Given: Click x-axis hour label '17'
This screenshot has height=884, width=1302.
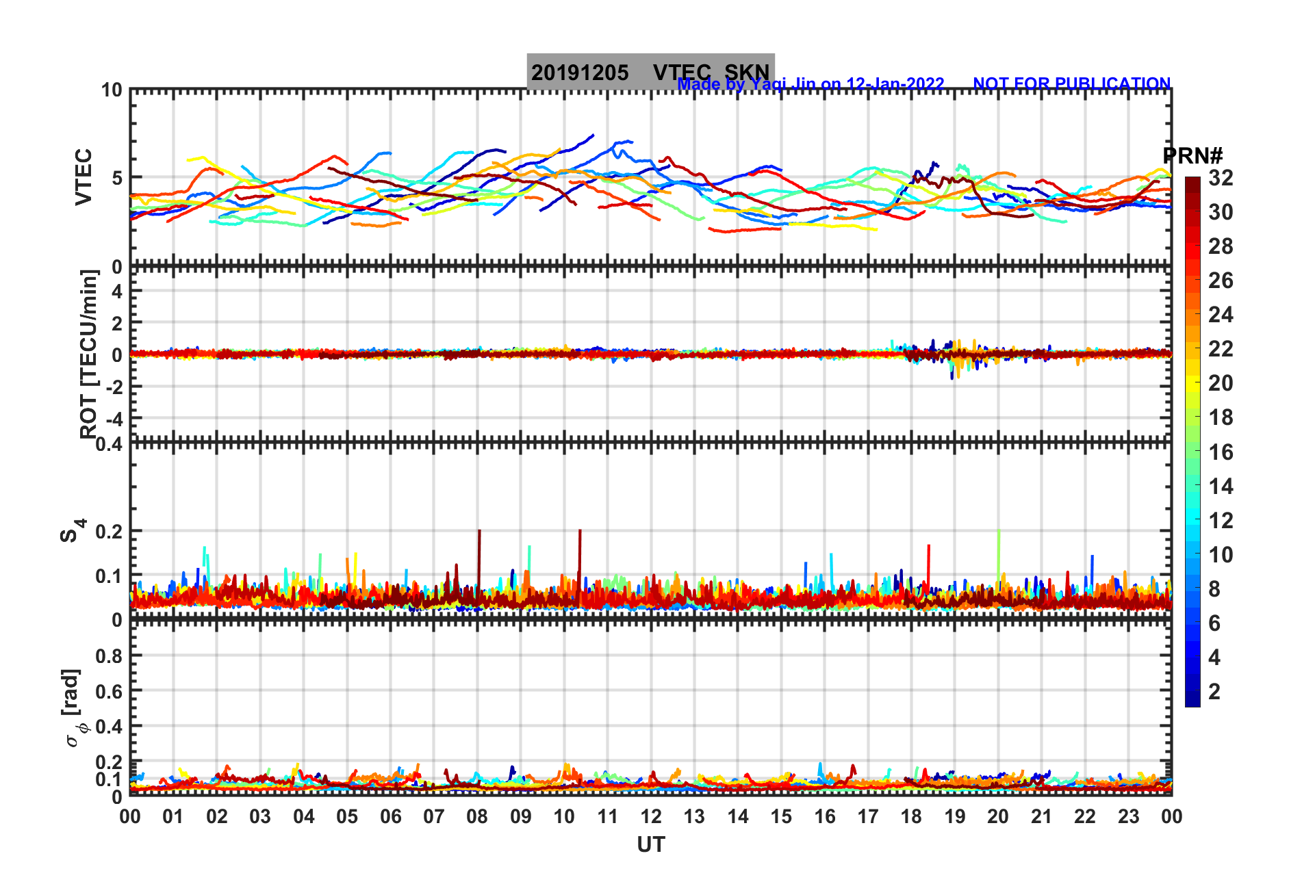Looking at the screenshot, I should point(868,816).
